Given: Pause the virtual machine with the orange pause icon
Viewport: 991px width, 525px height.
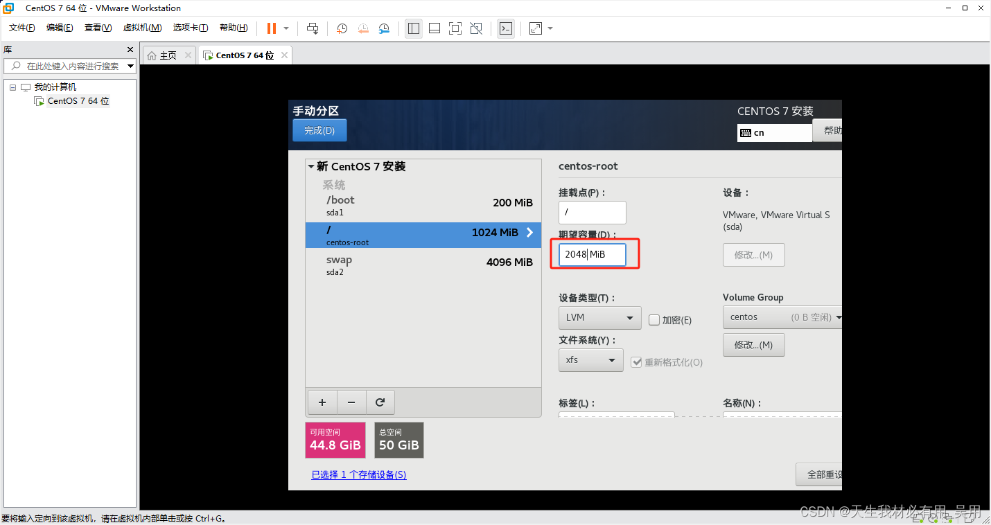Looking at the screenshot, I should [x=272, y=28].
